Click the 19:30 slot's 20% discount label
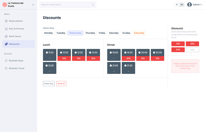 pyautogui.click(x=128, y=59)
